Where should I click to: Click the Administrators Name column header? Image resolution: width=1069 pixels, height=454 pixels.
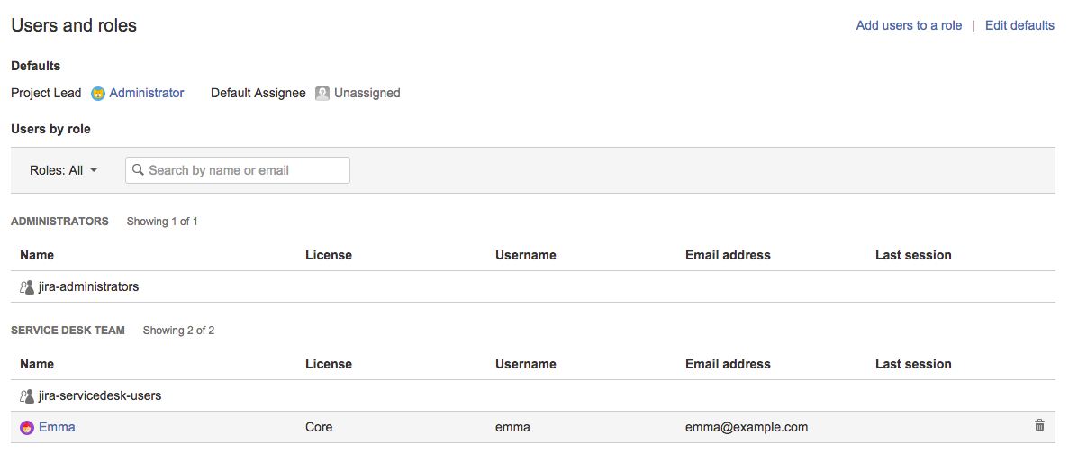[37, 255]
